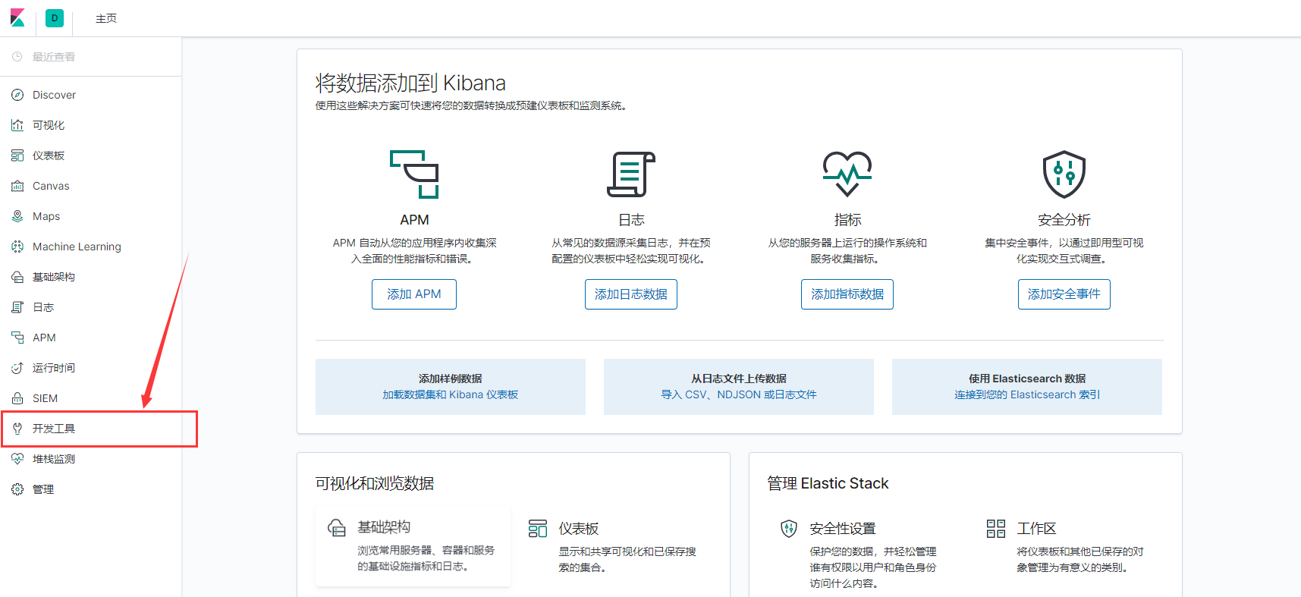Click the 主页 breadcrumb

point(106,18)
